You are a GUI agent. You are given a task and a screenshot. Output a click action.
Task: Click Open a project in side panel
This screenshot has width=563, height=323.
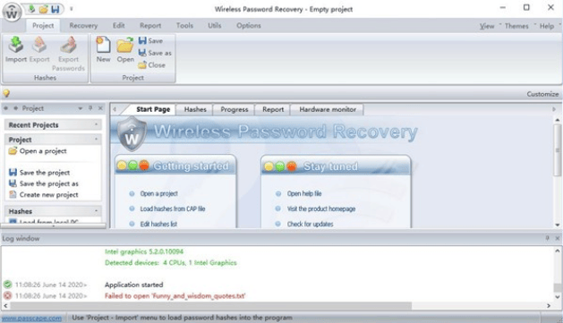38,151
